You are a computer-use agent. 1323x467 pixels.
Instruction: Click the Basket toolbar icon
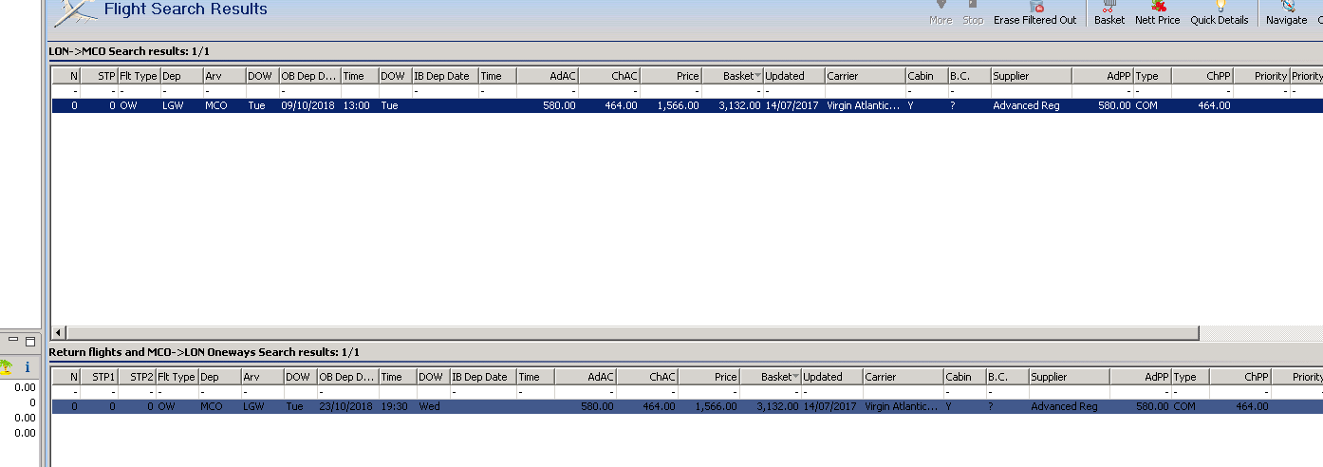[1109, 12]
